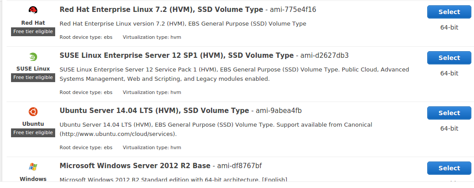This screenshot has height=188, width=474.
Task: Open the Microsoft Windows Server 2012 R2 Base title
Action: click(x=135, y=166)
